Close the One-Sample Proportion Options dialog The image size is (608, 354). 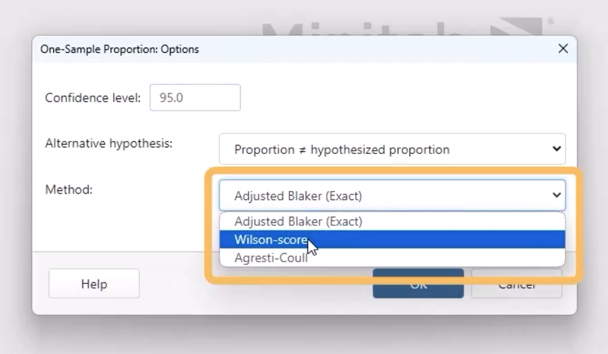click(x=563, y=49)
